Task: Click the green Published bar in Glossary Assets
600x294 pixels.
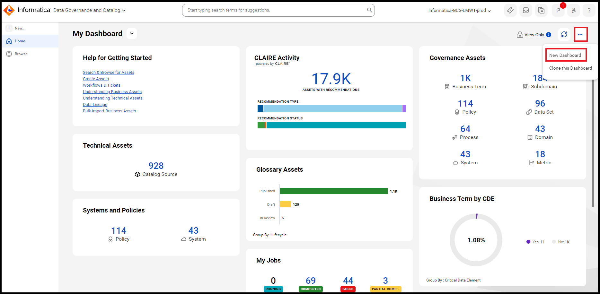Action: tap(334, 191)
